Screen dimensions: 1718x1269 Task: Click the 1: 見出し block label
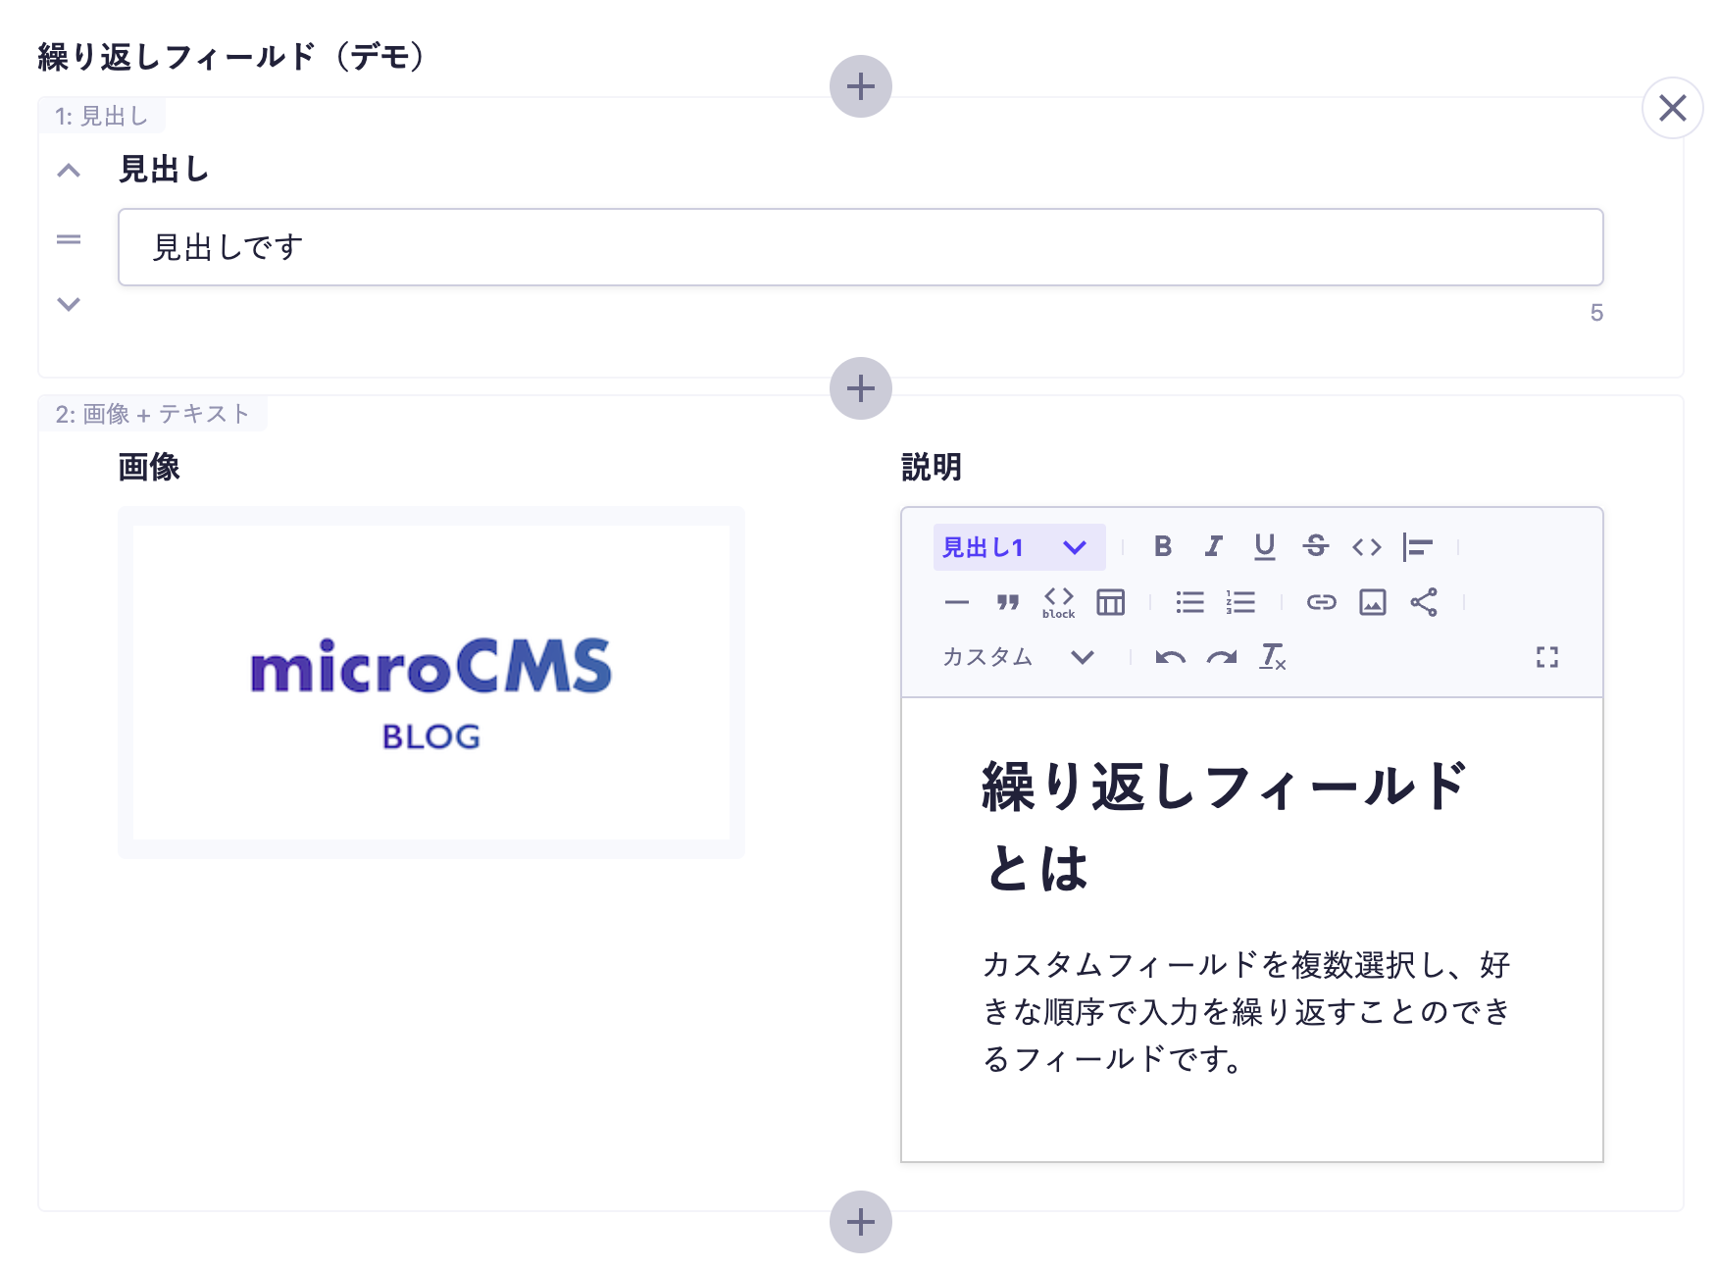102,116
